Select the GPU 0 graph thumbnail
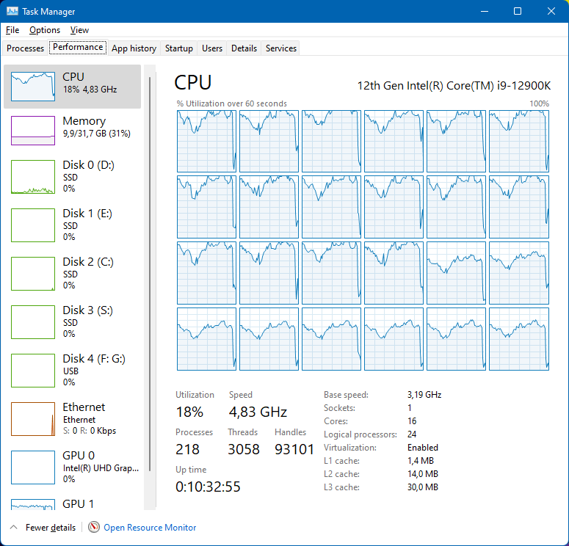Image resolution: width=569 pixels, height=546 pixels. (33, 467)
